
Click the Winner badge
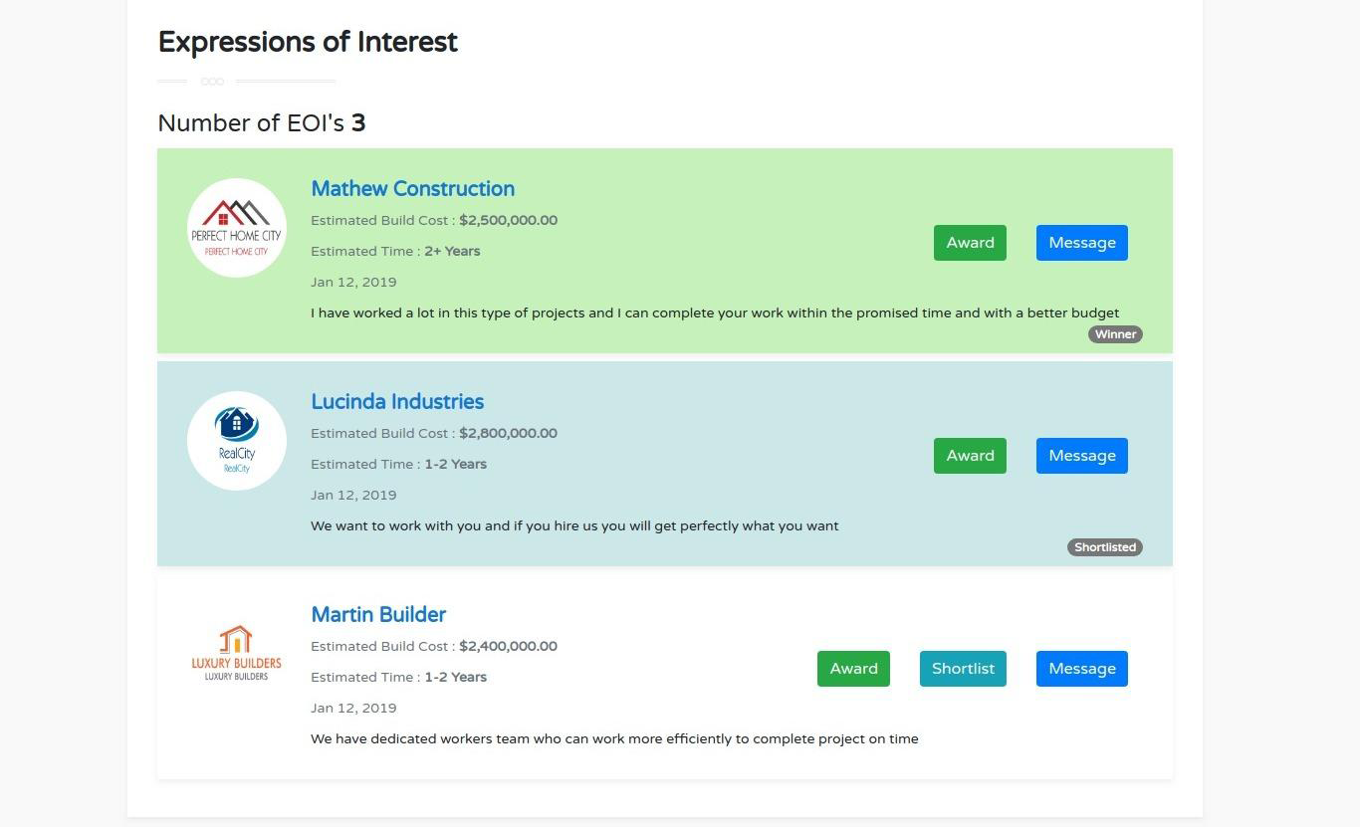(x=1115, y=334)
